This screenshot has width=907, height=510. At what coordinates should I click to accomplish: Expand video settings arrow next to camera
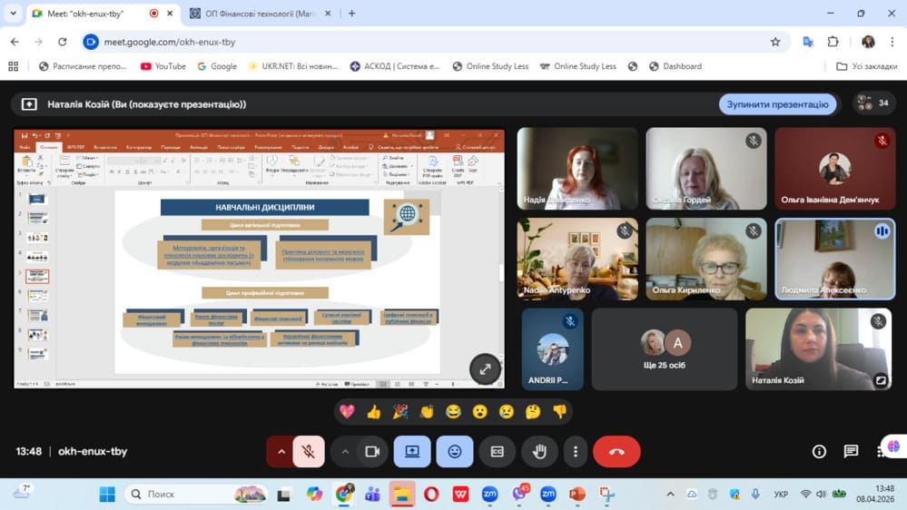345,452
